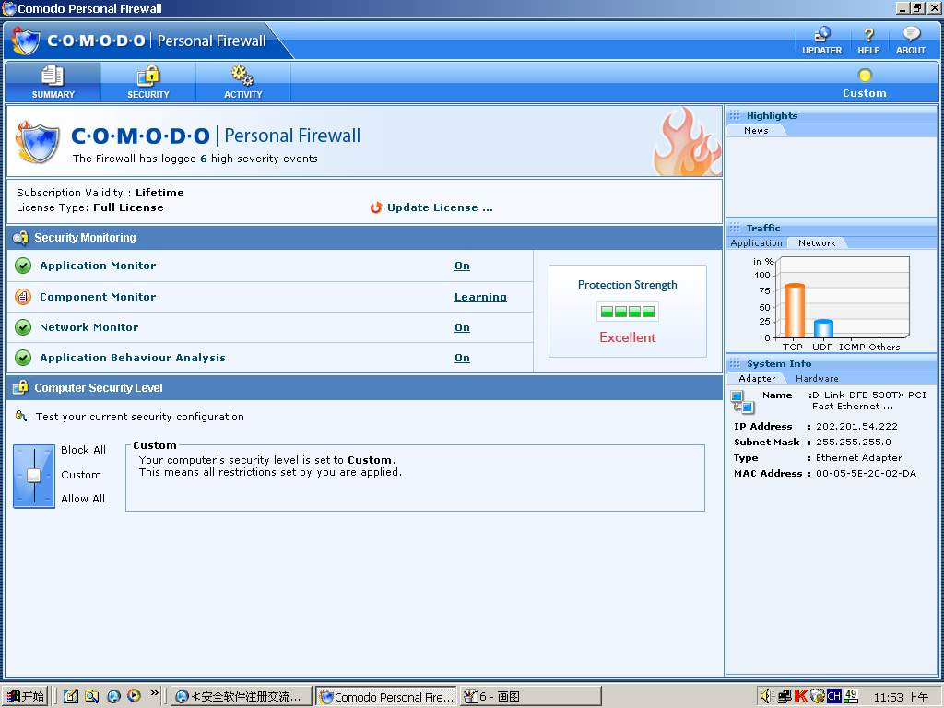Viewport: 944px width, 708px height.
Task: Change Component Monitor Learning mode
Action: (x=480, y=297)
